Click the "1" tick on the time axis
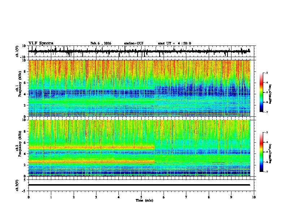The image size is (286, 221). pos(51,197)
